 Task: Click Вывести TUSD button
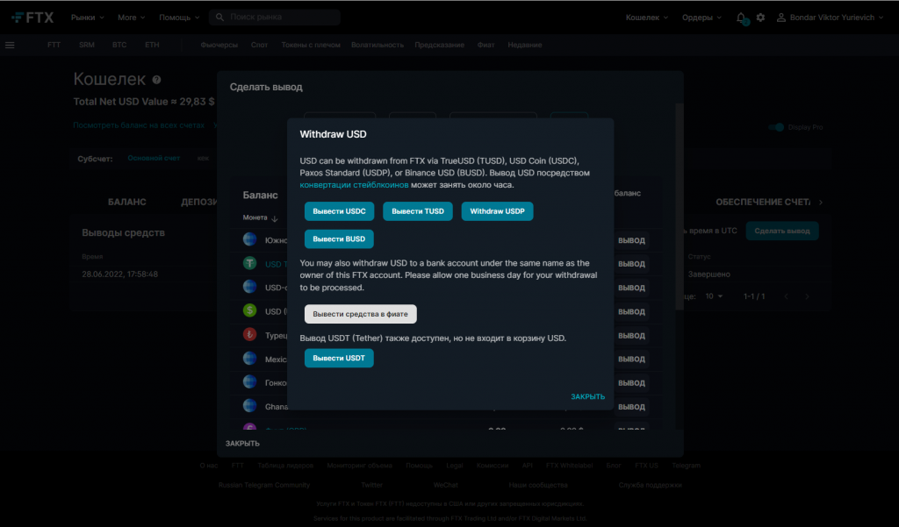[x=417, y=211]
